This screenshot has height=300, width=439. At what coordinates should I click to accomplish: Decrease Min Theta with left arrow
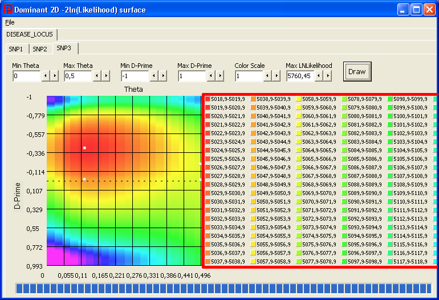click(46, 76)
